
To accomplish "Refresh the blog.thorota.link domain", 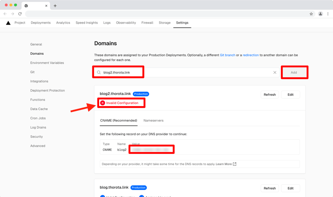I will click(x=270, y=188).
